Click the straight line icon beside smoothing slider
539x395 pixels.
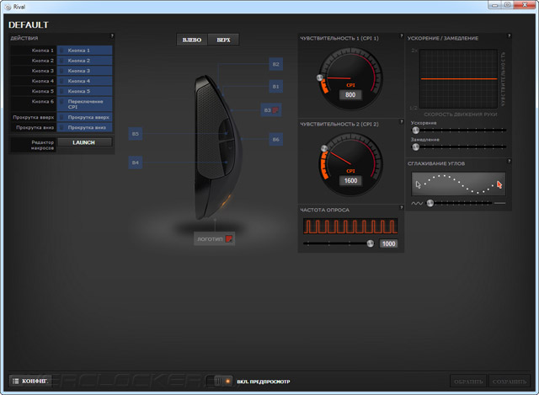[x=499, y=203]
